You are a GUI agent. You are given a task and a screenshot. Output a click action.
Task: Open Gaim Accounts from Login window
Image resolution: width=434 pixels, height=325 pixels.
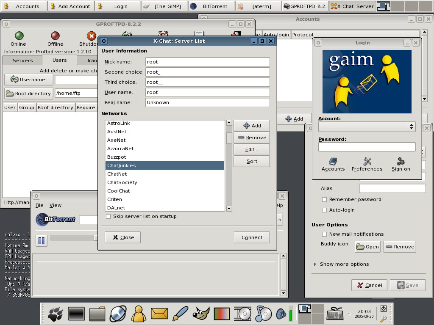pyautogui.click(x=333, y=165)
